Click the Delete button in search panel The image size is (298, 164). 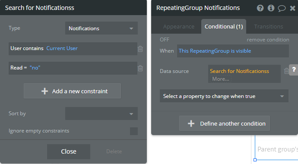[x=114, y=151]
